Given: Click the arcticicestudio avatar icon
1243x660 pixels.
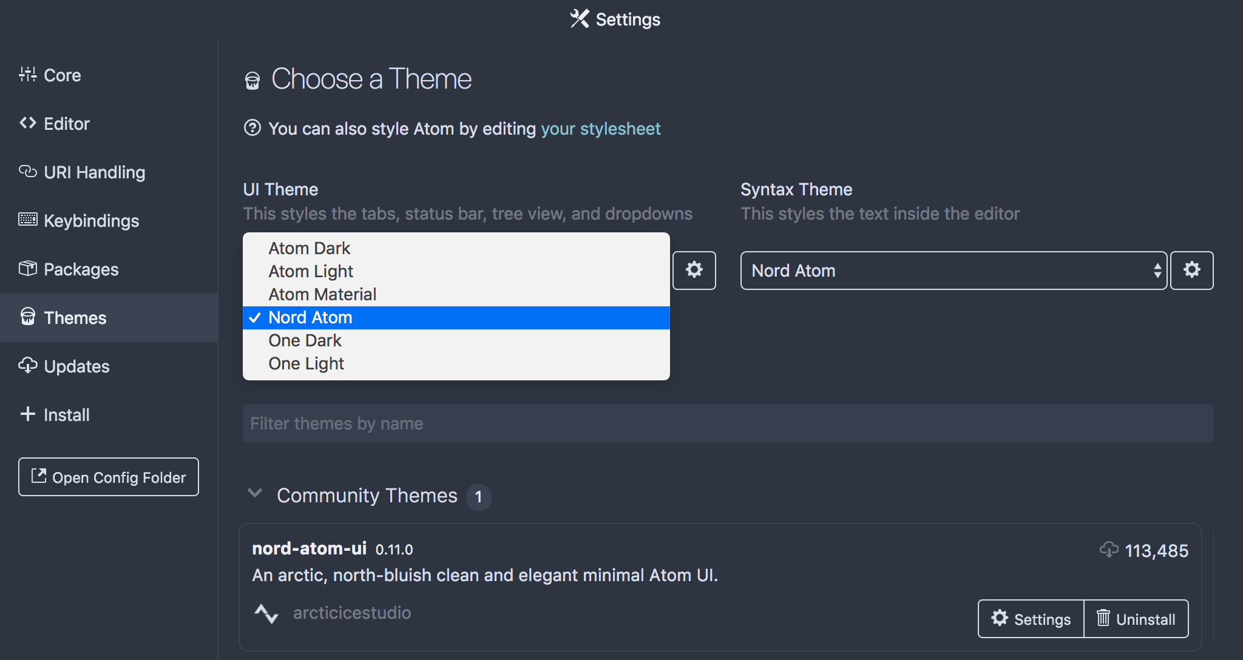Looking at the screenshot, I should point(266,613).
